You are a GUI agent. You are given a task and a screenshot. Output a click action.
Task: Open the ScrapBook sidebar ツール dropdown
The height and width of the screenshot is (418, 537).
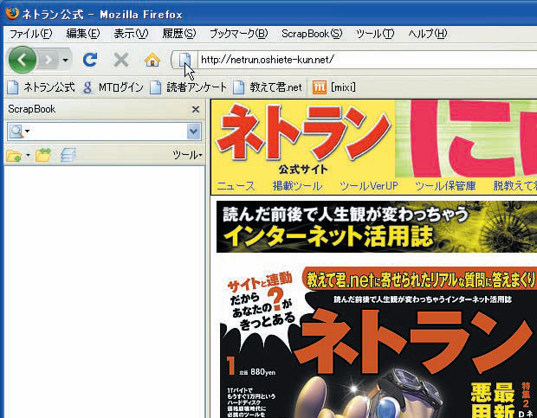click(187, 155)
